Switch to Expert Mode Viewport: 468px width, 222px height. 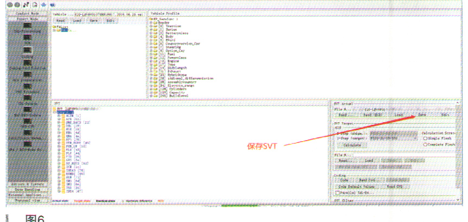click(28, 19)
